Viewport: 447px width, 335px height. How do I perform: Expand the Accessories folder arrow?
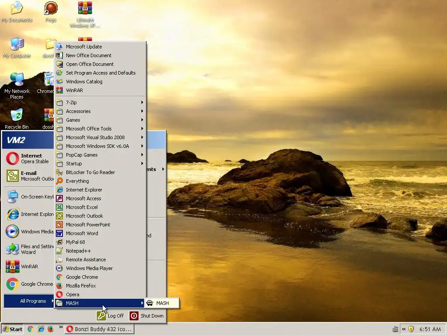tap(142, 111)
